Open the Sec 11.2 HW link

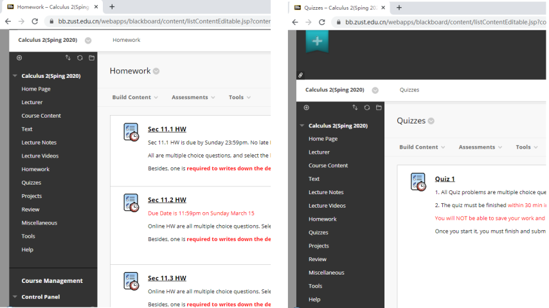click(166, 200)
